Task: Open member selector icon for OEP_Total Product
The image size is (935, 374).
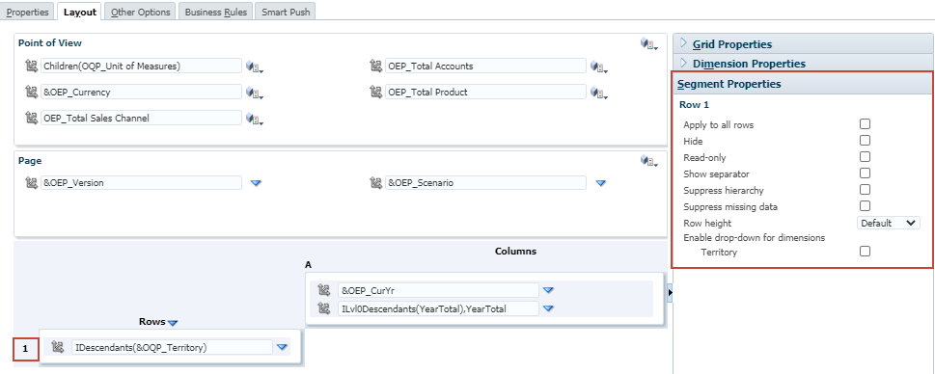Action: pyautogui.click(x=375, y=92)
